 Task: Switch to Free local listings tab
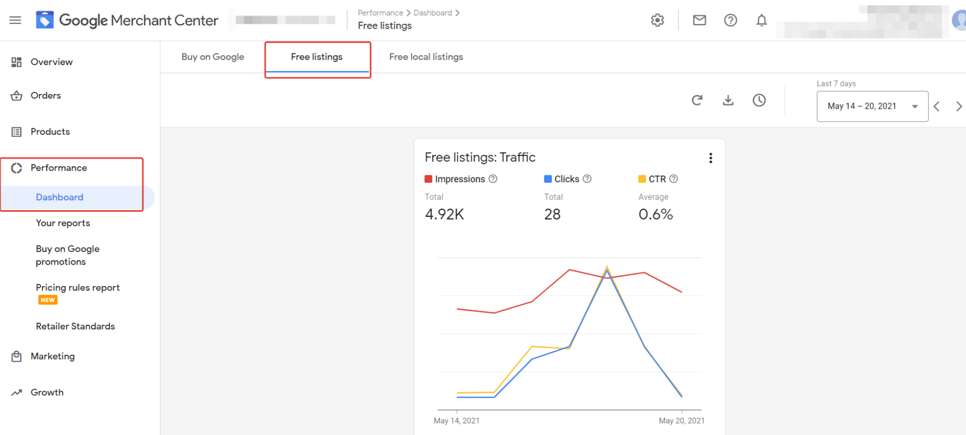[426, 57]
